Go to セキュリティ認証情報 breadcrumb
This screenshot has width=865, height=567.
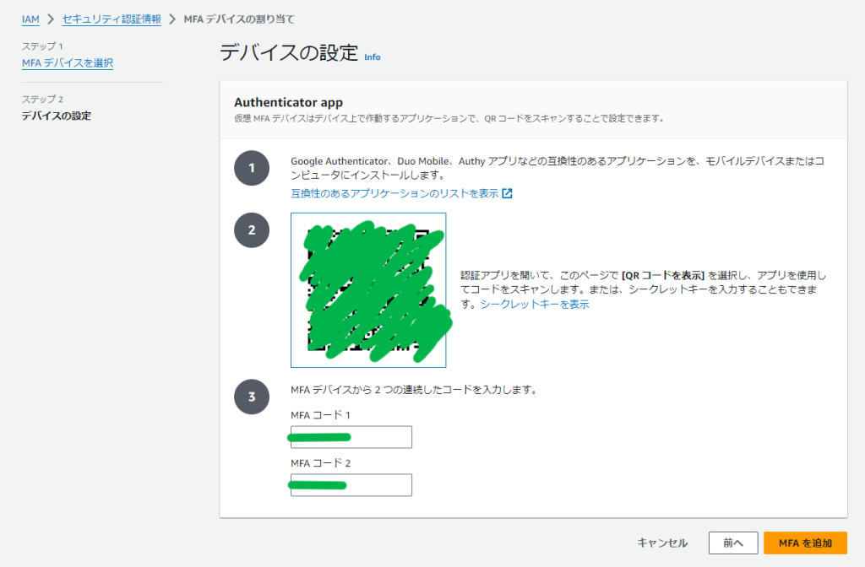point(112,19)
